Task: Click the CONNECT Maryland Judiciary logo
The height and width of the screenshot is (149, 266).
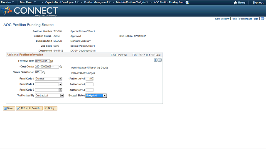Action: [30, 11]
